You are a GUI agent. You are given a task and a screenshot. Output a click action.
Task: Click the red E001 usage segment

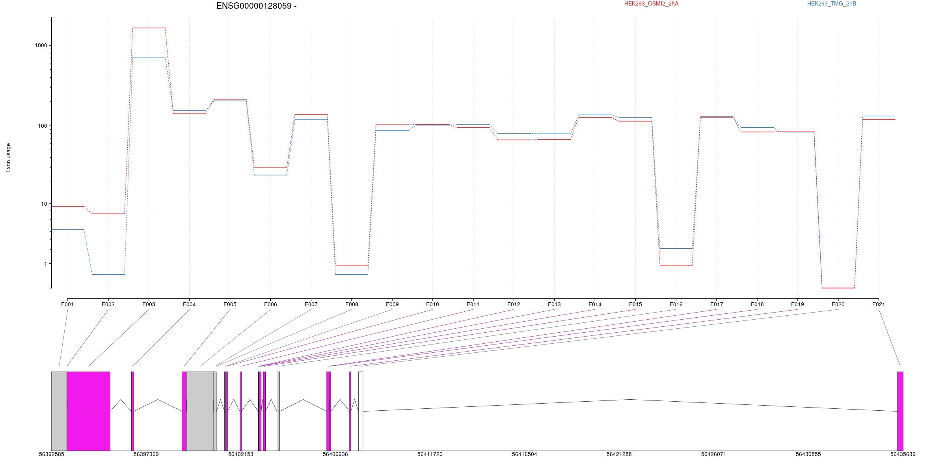[x=67, y=207]
